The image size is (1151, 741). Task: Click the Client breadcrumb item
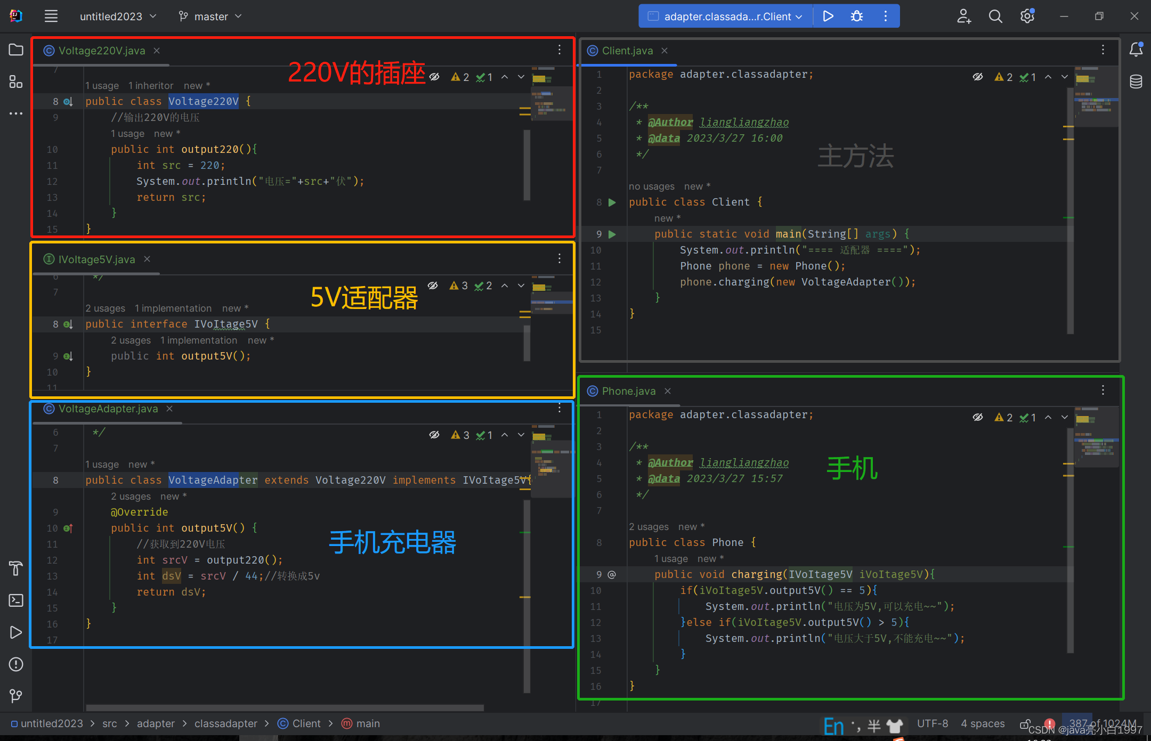pyautogui.click(x=299, y=723)
